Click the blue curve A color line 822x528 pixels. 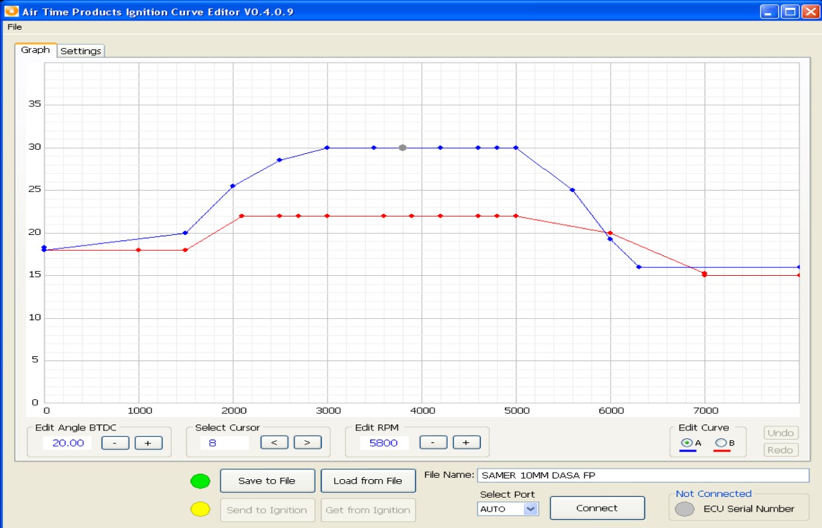coord(687,451)
